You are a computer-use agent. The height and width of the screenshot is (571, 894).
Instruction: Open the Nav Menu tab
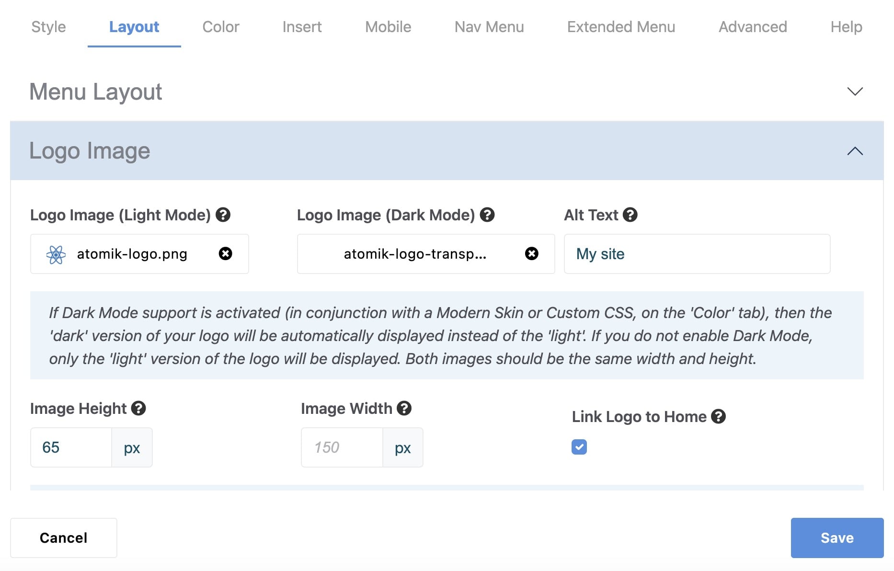click(x=489, y=27)
